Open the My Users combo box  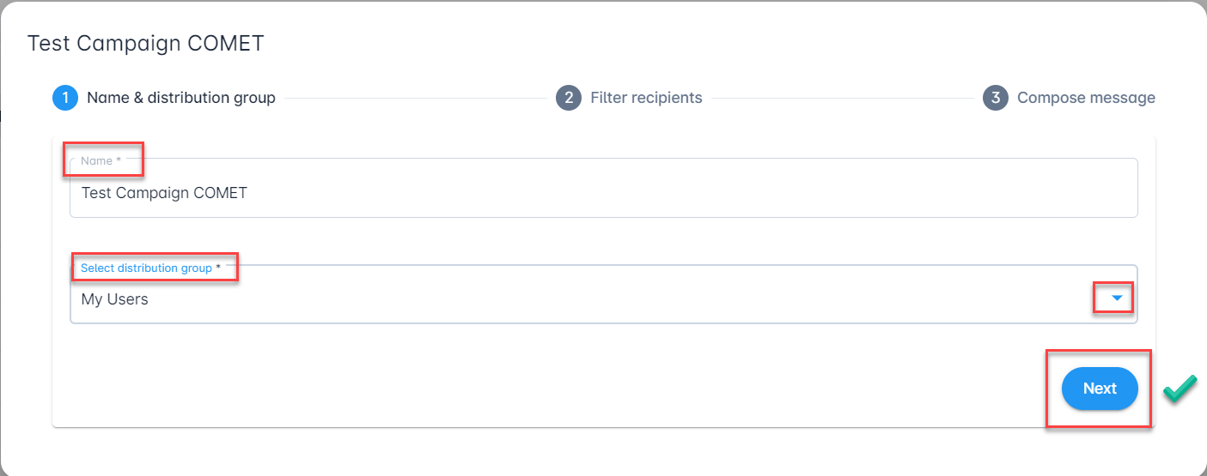(x=601, y=299)
